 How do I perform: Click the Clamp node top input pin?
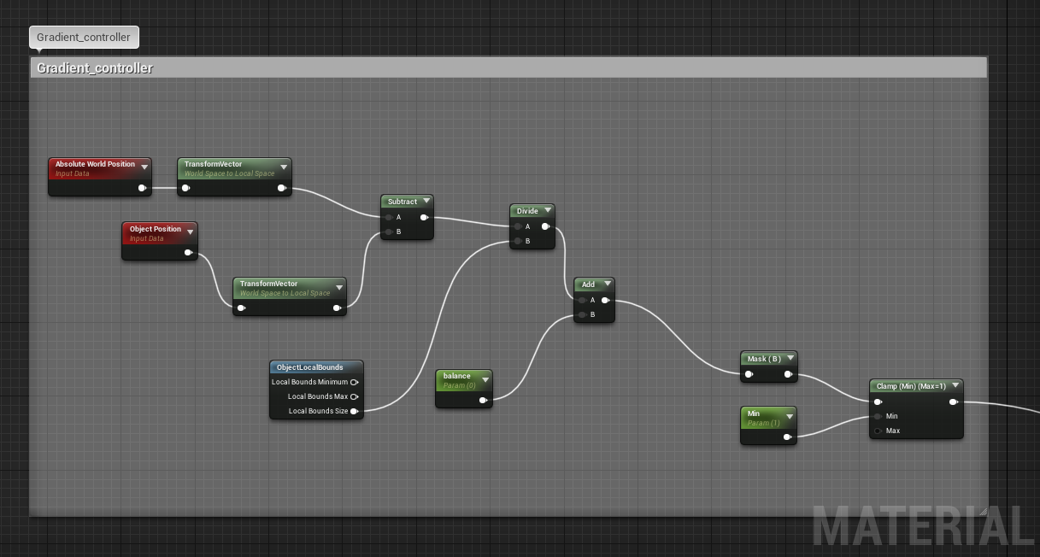pos(878,402)
